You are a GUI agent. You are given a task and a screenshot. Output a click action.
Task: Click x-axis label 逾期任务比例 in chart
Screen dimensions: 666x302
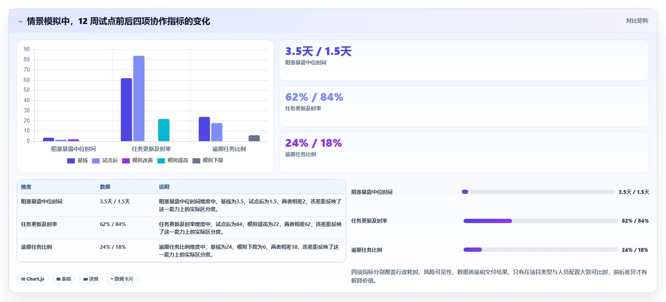[x=229, y=149]
